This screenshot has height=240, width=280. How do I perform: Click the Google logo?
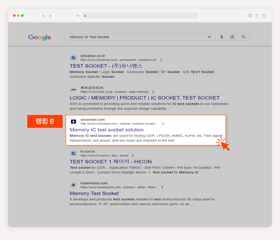point(39,37)
